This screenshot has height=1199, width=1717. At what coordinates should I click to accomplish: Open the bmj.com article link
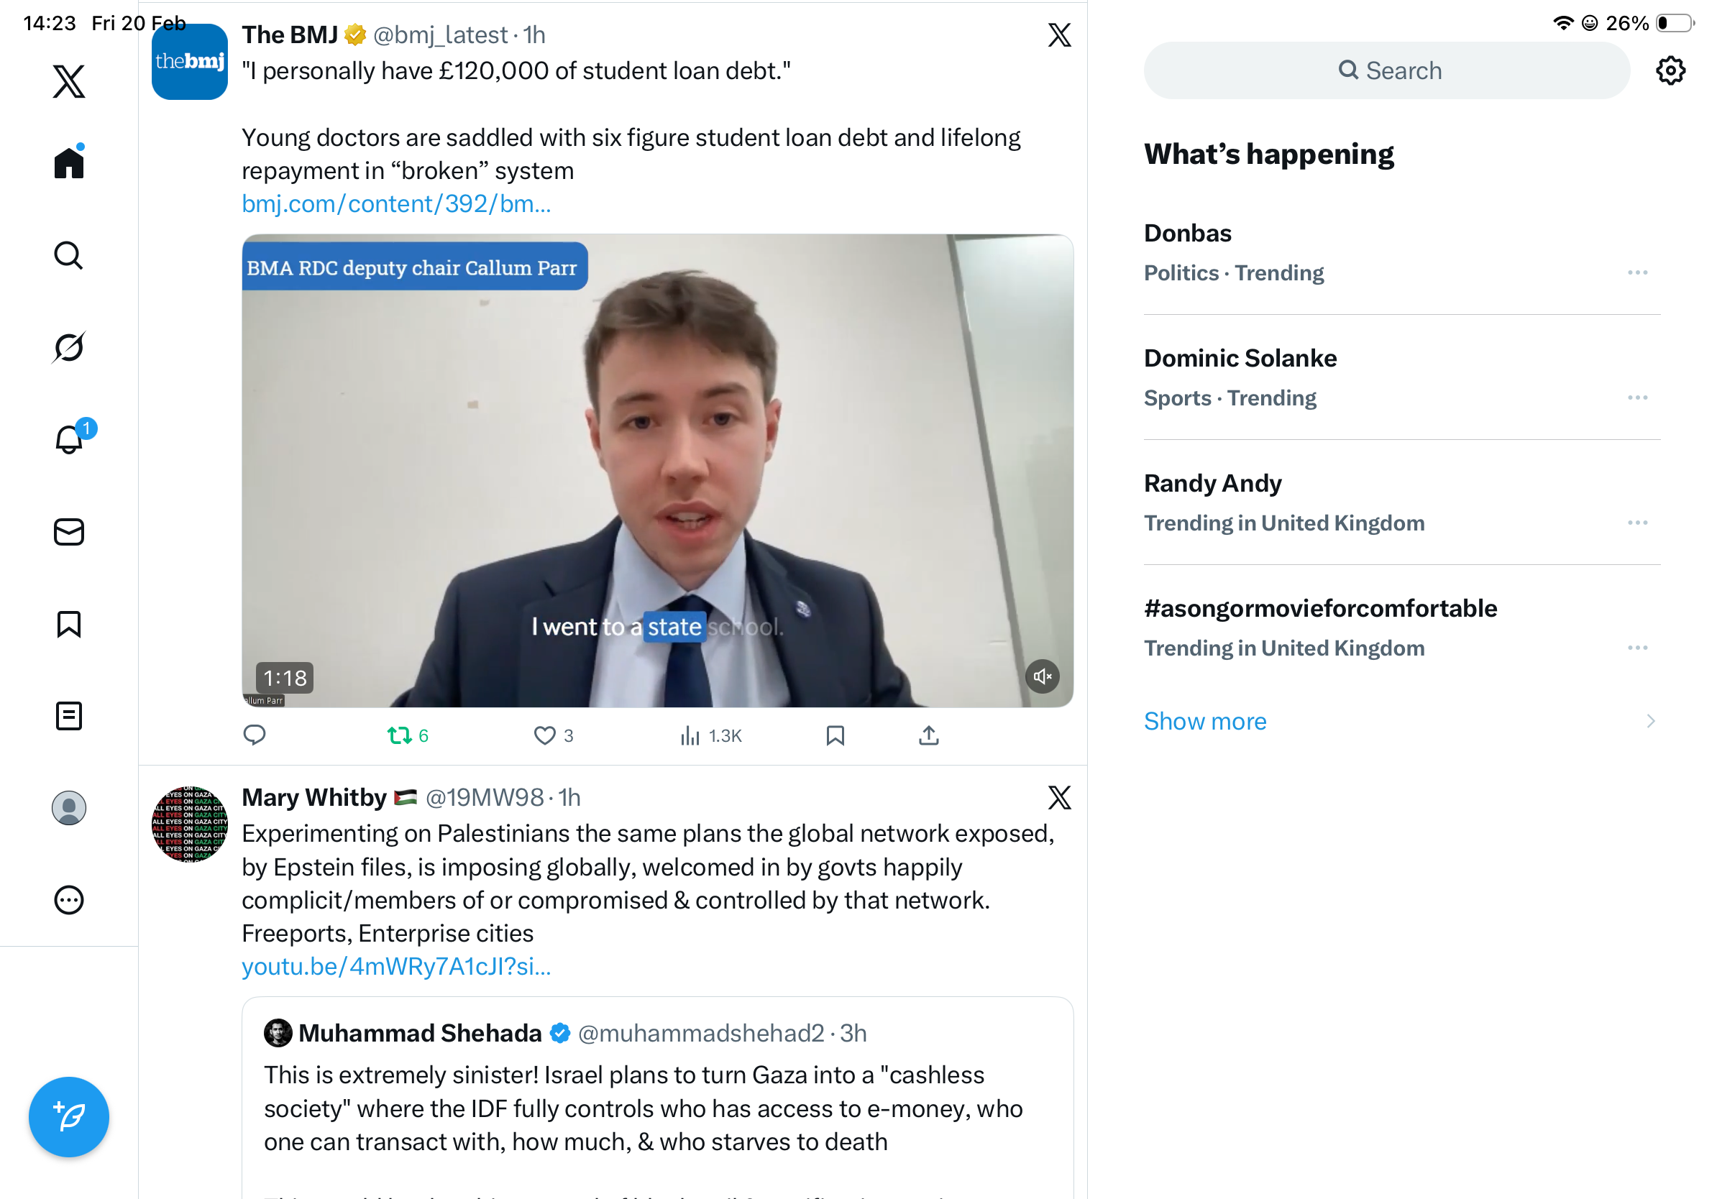(395, 203)
